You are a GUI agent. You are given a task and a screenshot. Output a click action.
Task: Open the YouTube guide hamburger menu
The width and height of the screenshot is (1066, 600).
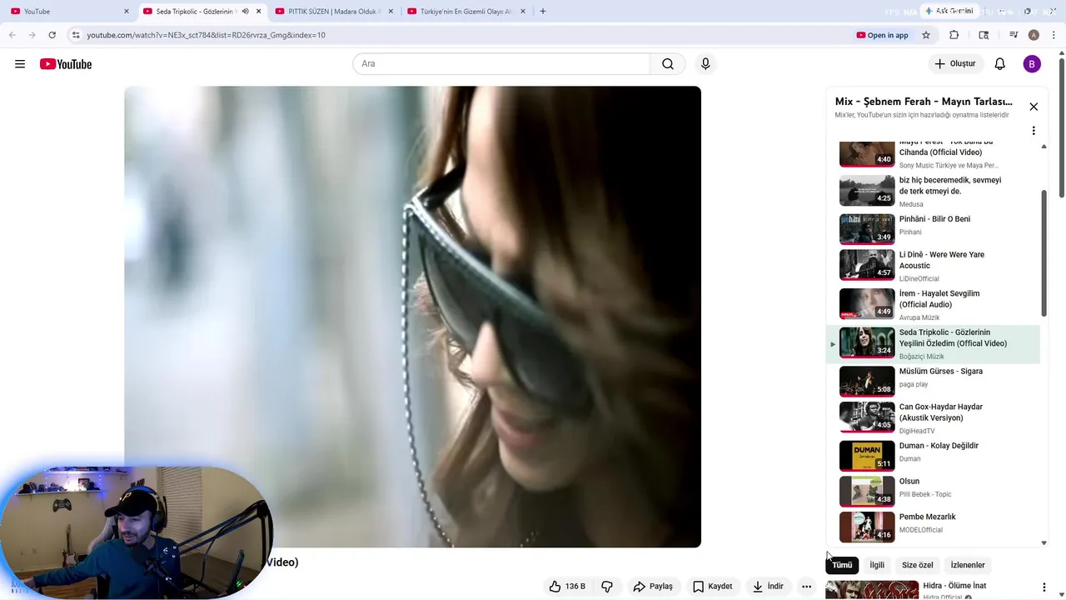click(20, 64)
